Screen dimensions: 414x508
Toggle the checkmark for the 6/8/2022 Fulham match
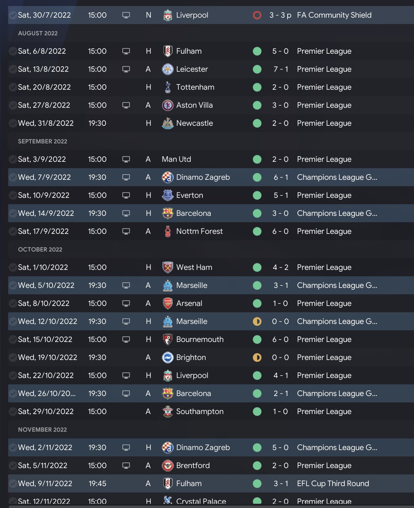point(13,51)
